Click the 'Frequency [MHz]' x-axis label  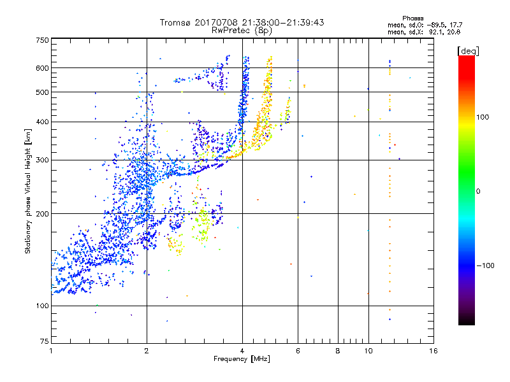click(242, 359)
